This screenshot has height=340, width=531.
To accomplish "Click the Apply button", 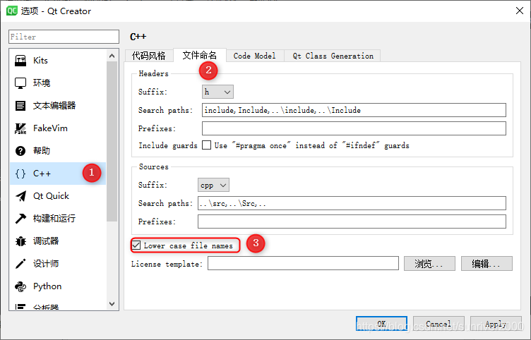I will pos(496,324).
